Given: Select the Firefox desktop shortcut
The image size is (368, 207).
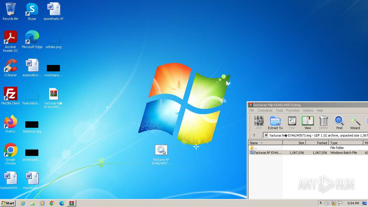Looking at the screenshot, I should (x=10, y=124).
